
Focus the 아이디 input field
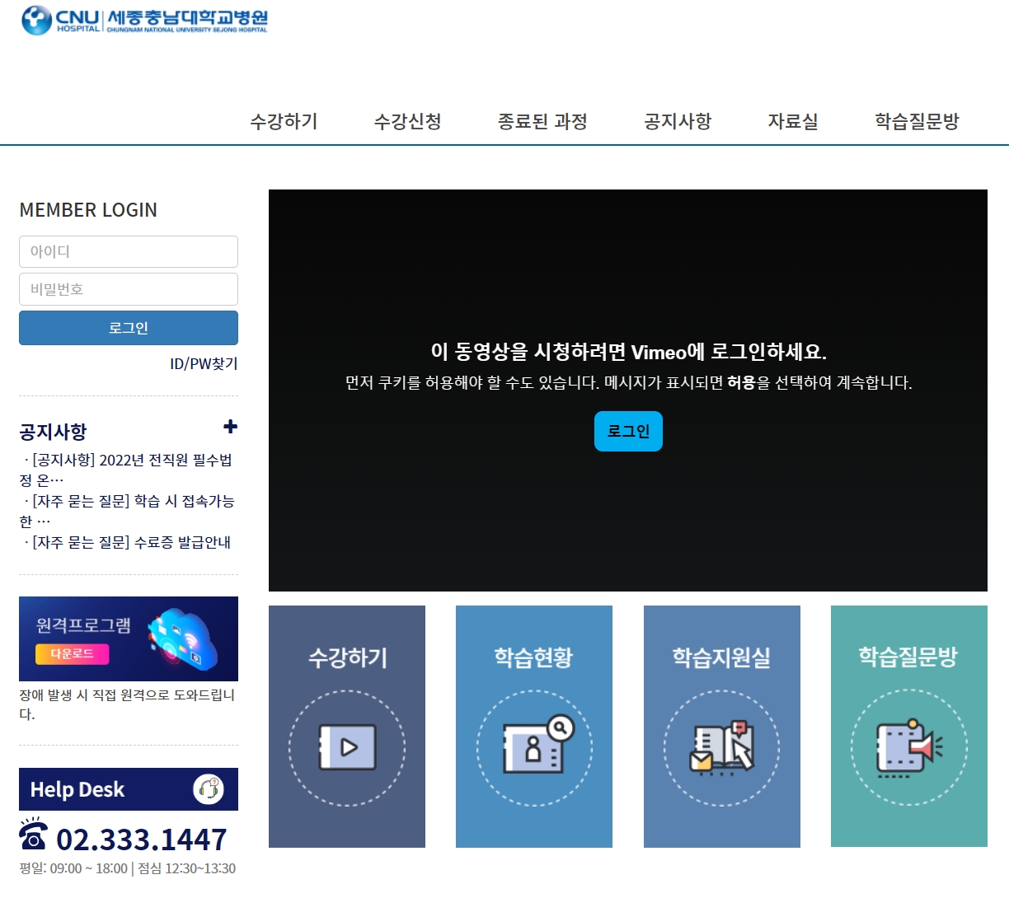point(129,251)
